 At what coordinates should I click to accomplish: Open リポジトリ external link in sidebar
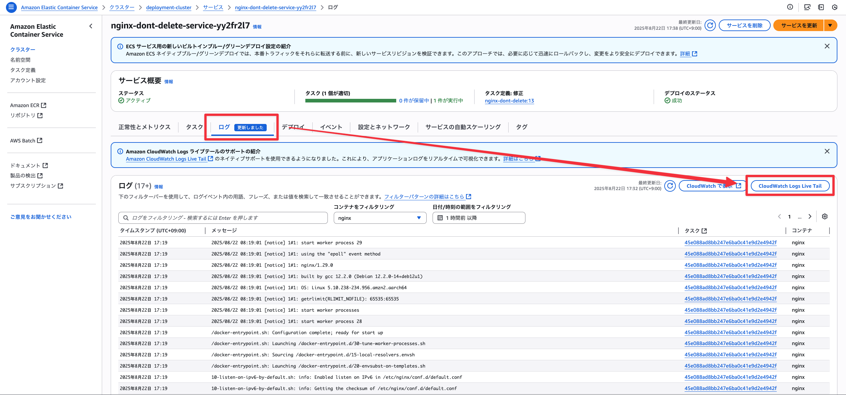[x=26, y=115]
